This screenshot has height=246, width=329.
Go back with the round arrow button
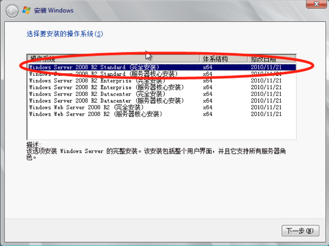[x=12, y=11]
